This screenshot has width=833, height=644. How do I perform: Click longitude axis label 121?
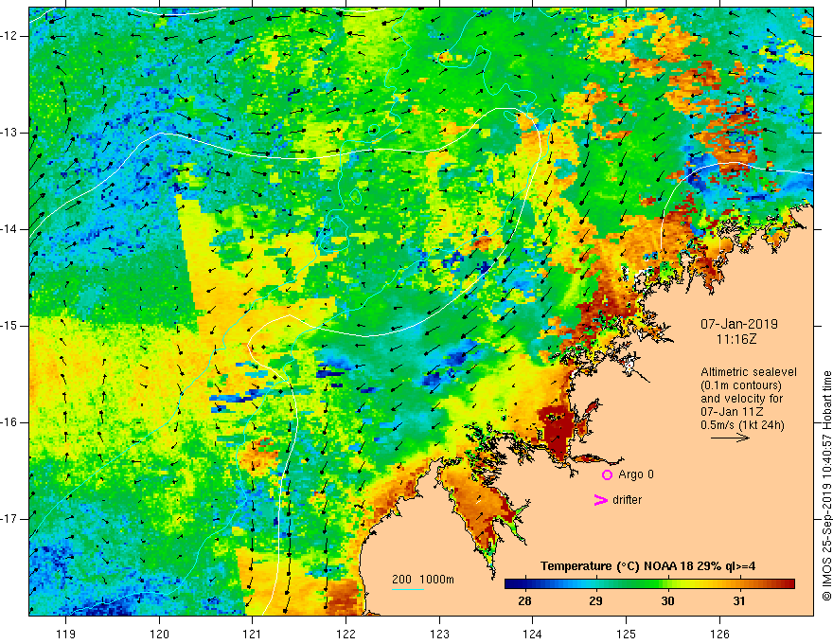[x=253, y=634]
